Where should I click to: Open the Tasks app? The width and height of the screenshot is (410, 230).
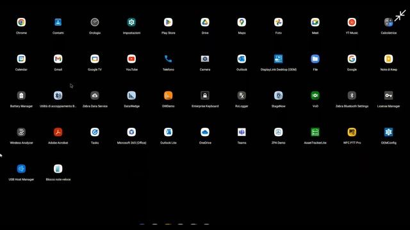(95, 132)
